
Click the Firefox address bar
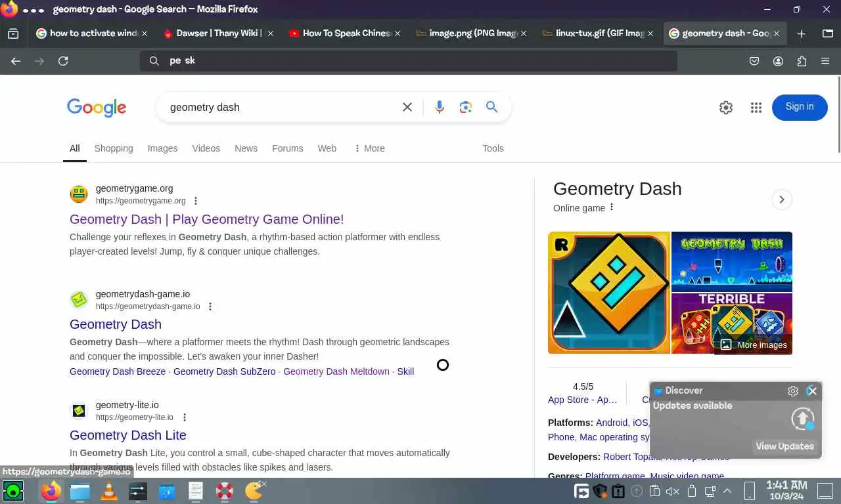click(409, 61)
